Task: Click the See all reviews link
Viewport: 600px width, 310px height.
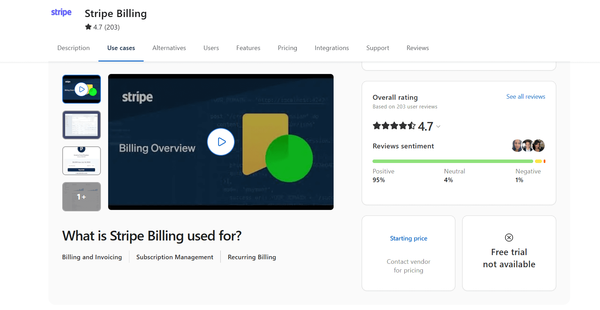Action: pyautogui.click(x=526, y=97)
